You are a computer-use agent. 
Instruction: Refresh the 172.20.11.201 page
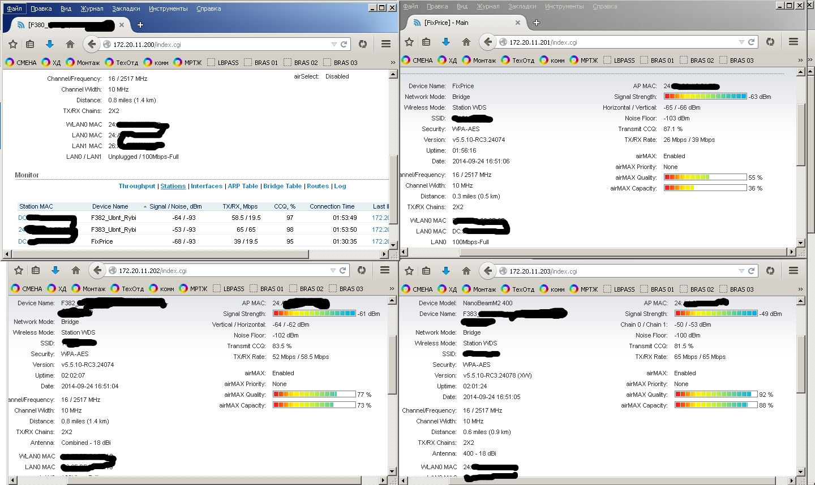click(751, 42)
